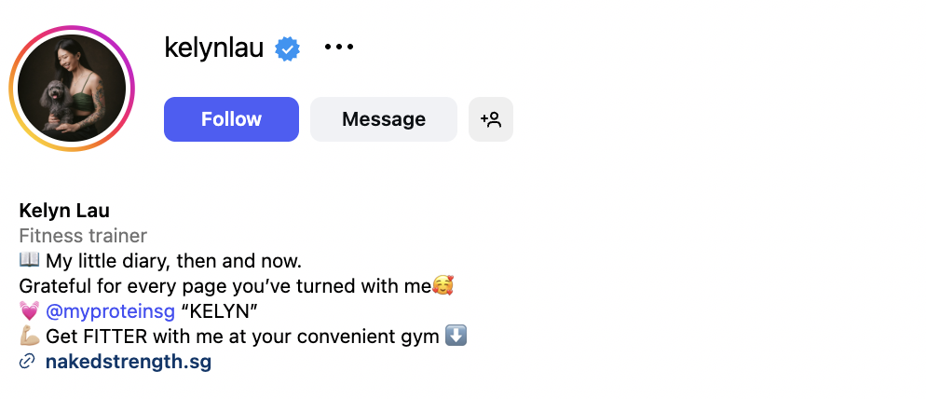Click the Fitness trainer category label
The height and width of the screenshot is (399, 926).
point(83,236)
